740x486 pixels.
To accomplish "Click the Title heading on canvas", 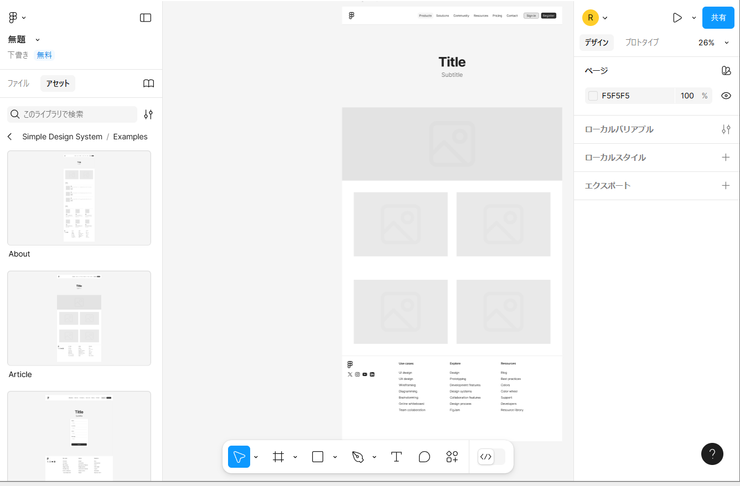I will coord(452,62).
